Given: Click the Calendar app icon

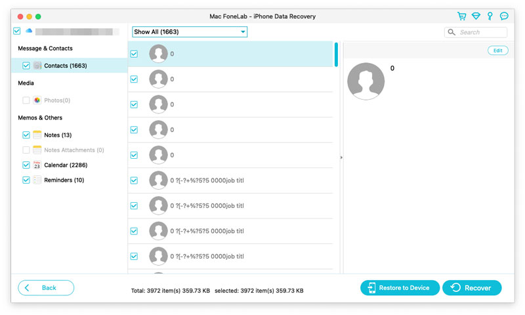Looking at the screenshot, I should point(37,165).
